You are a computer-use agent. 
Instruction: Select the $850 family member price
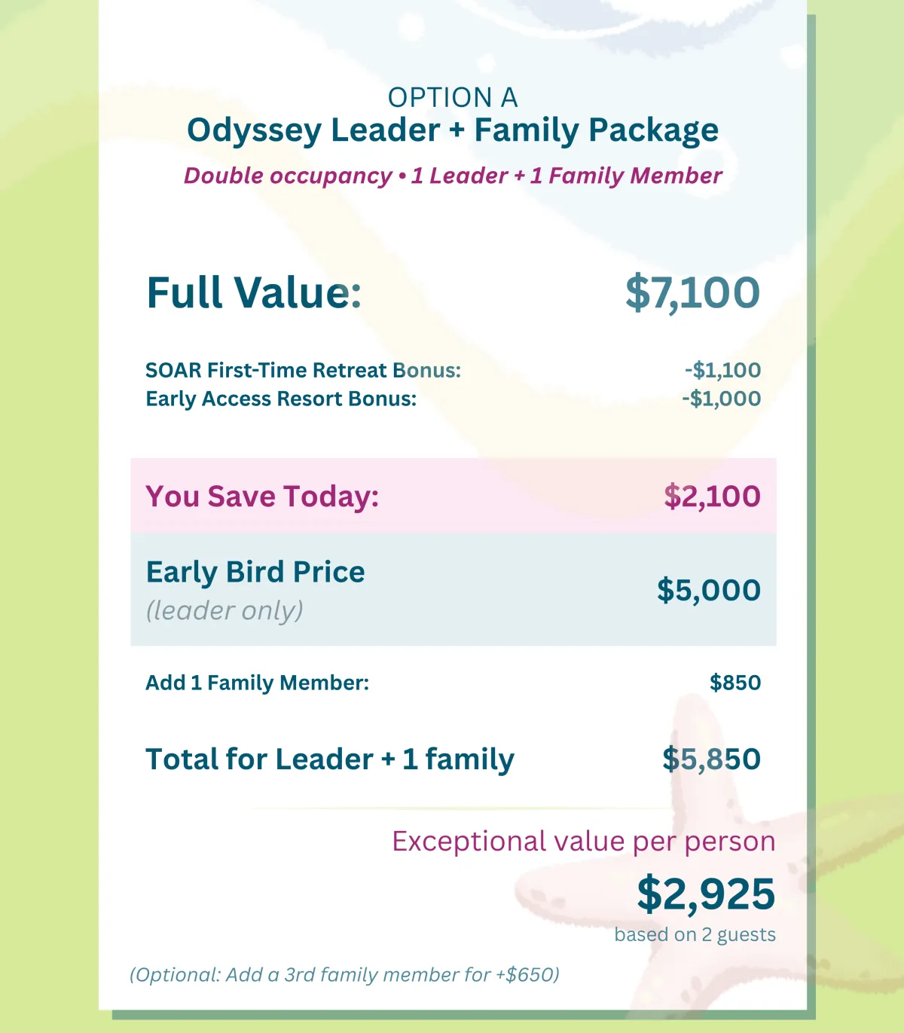point(735,683)
